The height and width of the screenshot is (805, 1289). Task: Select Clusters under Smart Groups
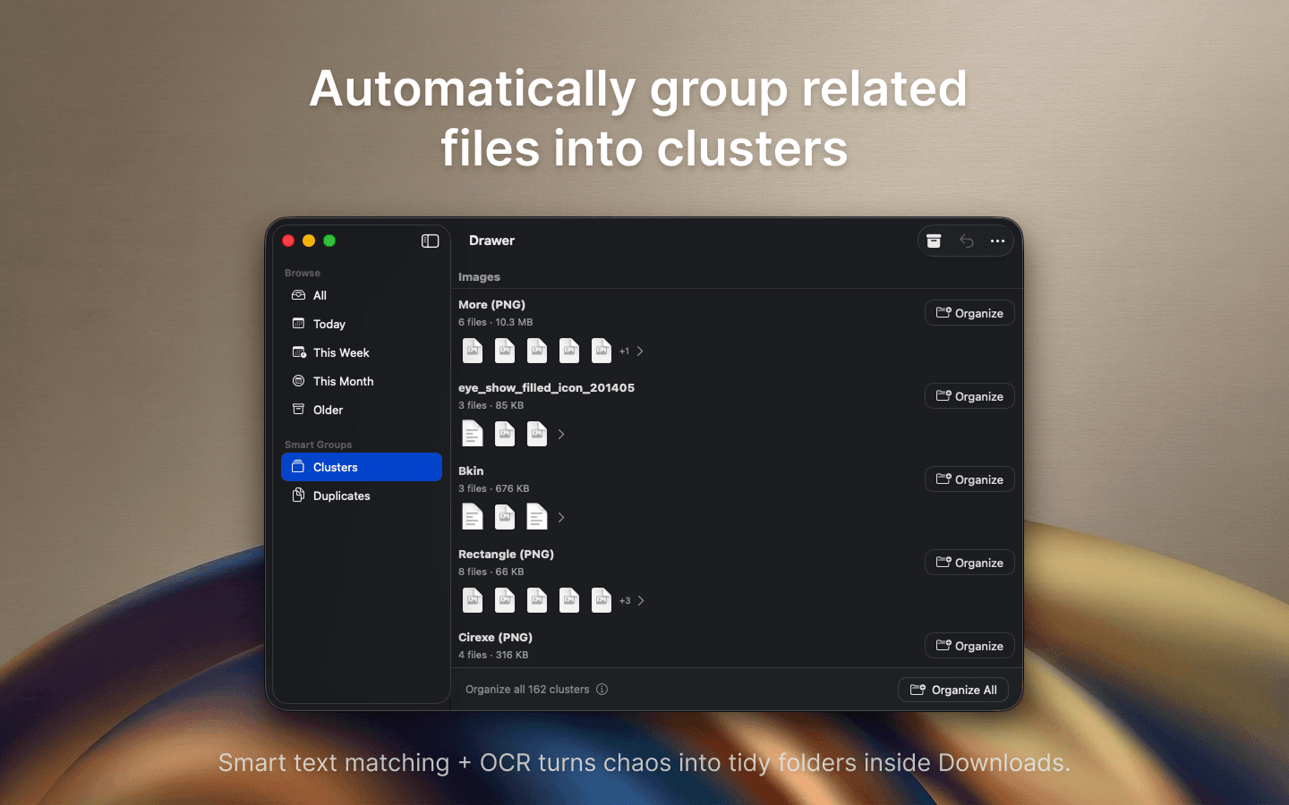(x=362, y=467)
